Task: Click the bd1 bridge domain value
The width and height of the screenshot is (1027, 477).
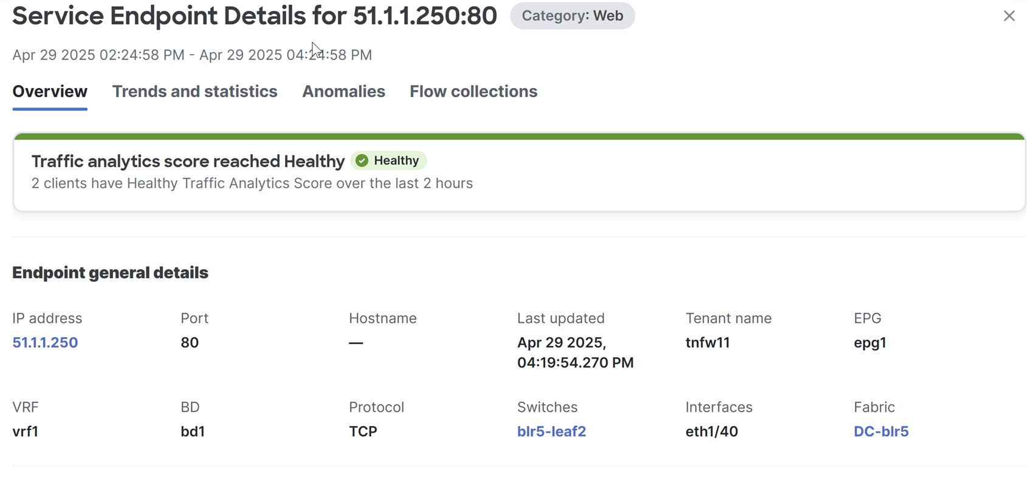Action: click(193, 431)
